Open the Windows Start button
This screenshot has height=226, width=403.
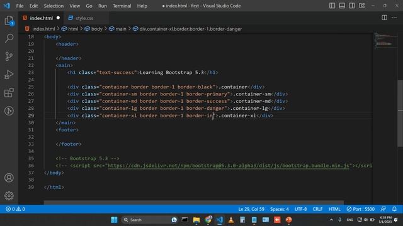coord(114,220)
